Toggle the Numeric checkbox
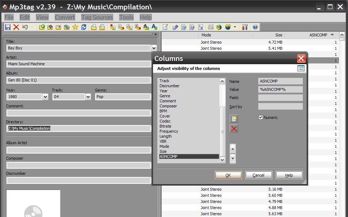348x217 pixels. pos(261,118)
